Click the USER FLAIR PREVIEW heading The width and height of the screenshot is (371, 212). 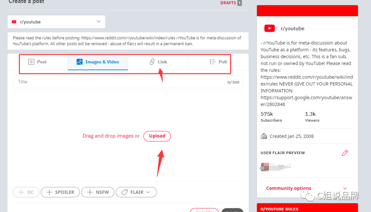pyautogui.click(x=283, y=153)
